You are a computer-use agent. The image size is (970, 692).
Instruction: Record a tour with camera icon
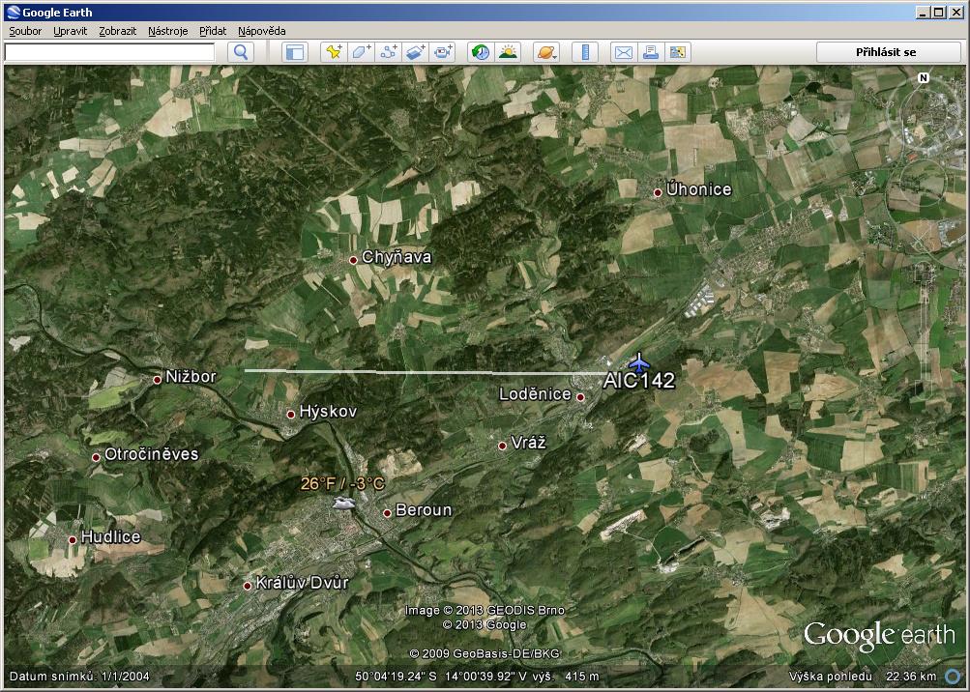click(442, 52)
